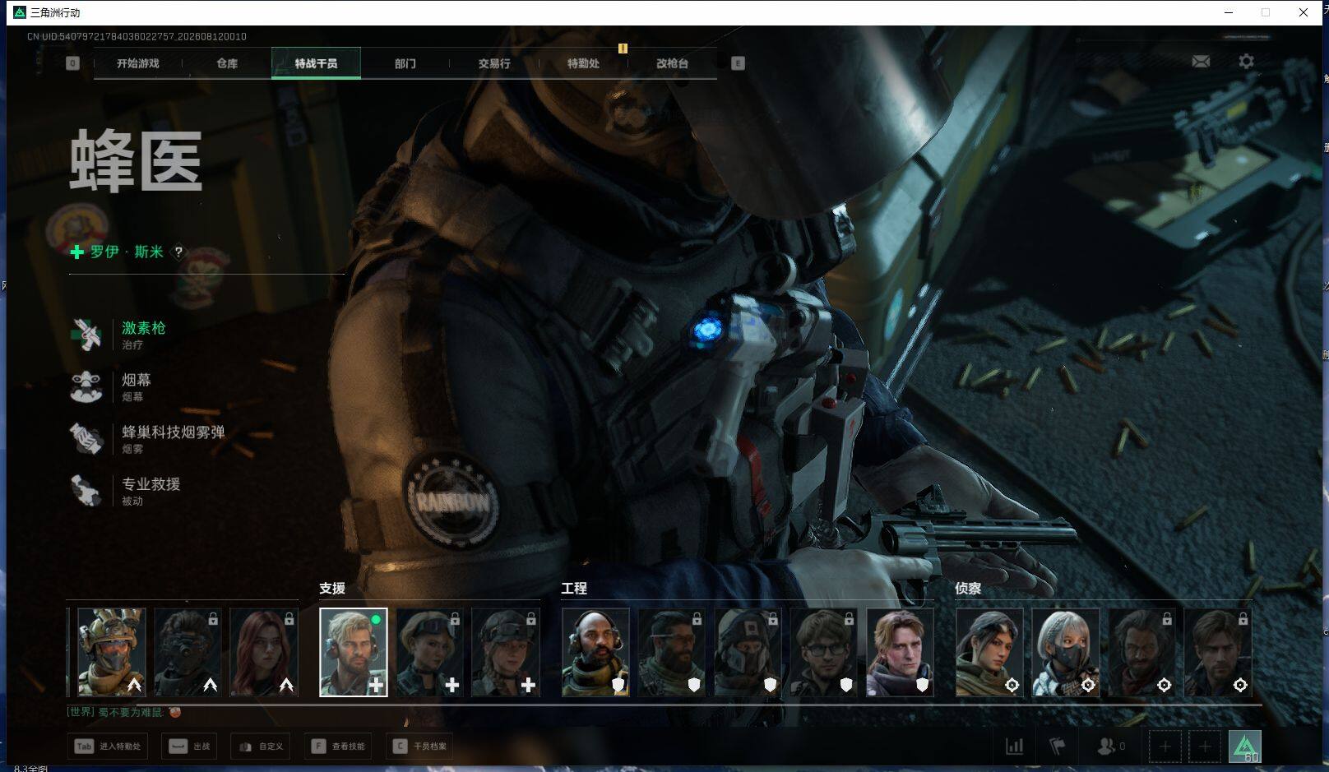Select the last locked recon operator portrait

1218,652
